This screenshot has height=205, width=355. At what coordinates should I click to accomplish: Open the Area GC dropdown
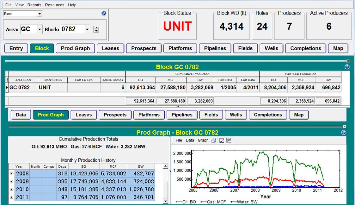(x=40, y=29)
